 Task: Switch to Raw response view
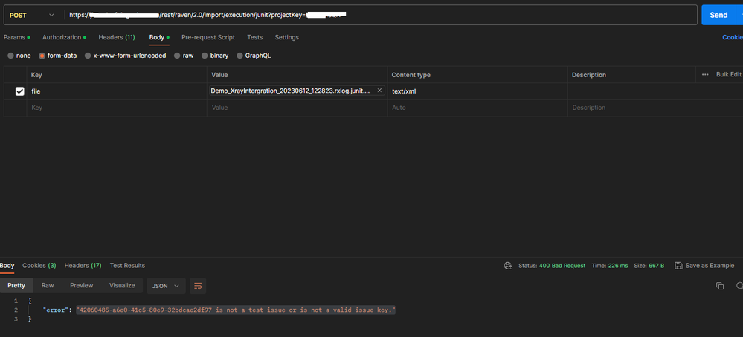48,286
